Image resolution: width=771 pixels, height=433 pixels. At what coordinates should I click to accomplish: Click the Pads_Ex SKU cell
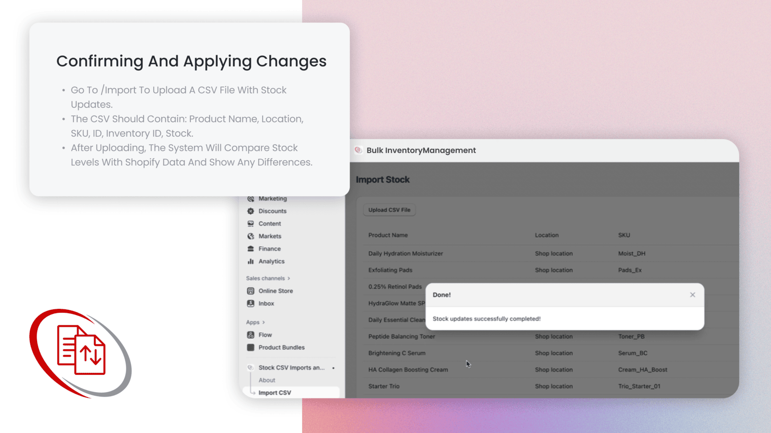click(x=630, y=270)
